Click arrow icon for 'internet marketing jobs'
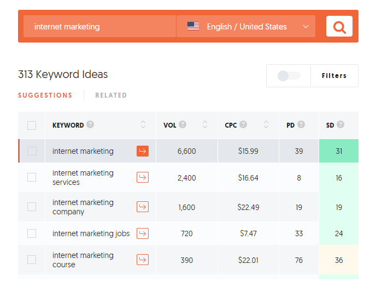This screenshot has width=370, height=288. coord(143,233)
